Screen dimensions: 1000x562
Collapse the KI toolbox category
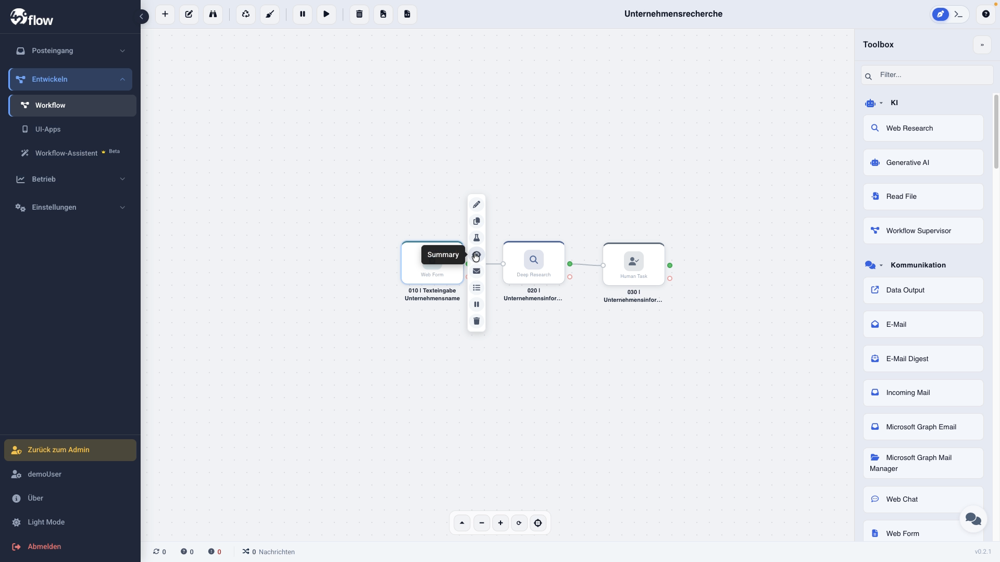point(881,103)
